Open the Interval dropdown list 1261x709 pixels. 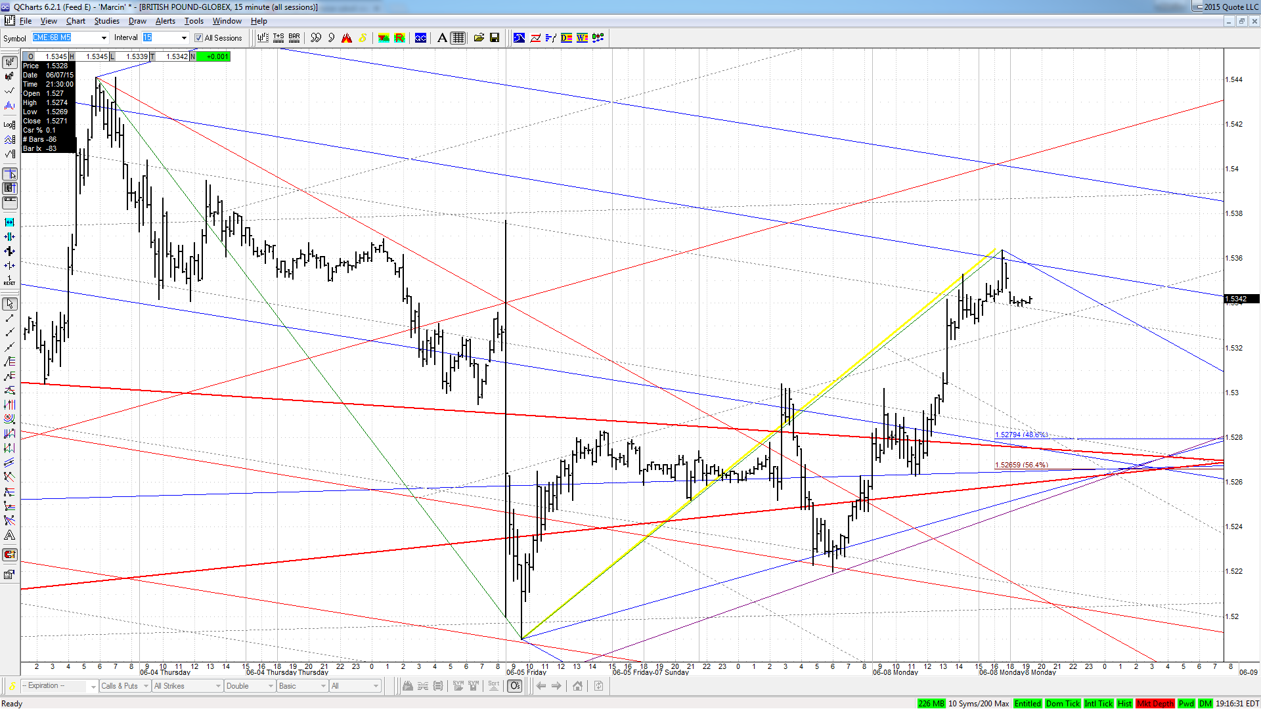coord(184,38)
